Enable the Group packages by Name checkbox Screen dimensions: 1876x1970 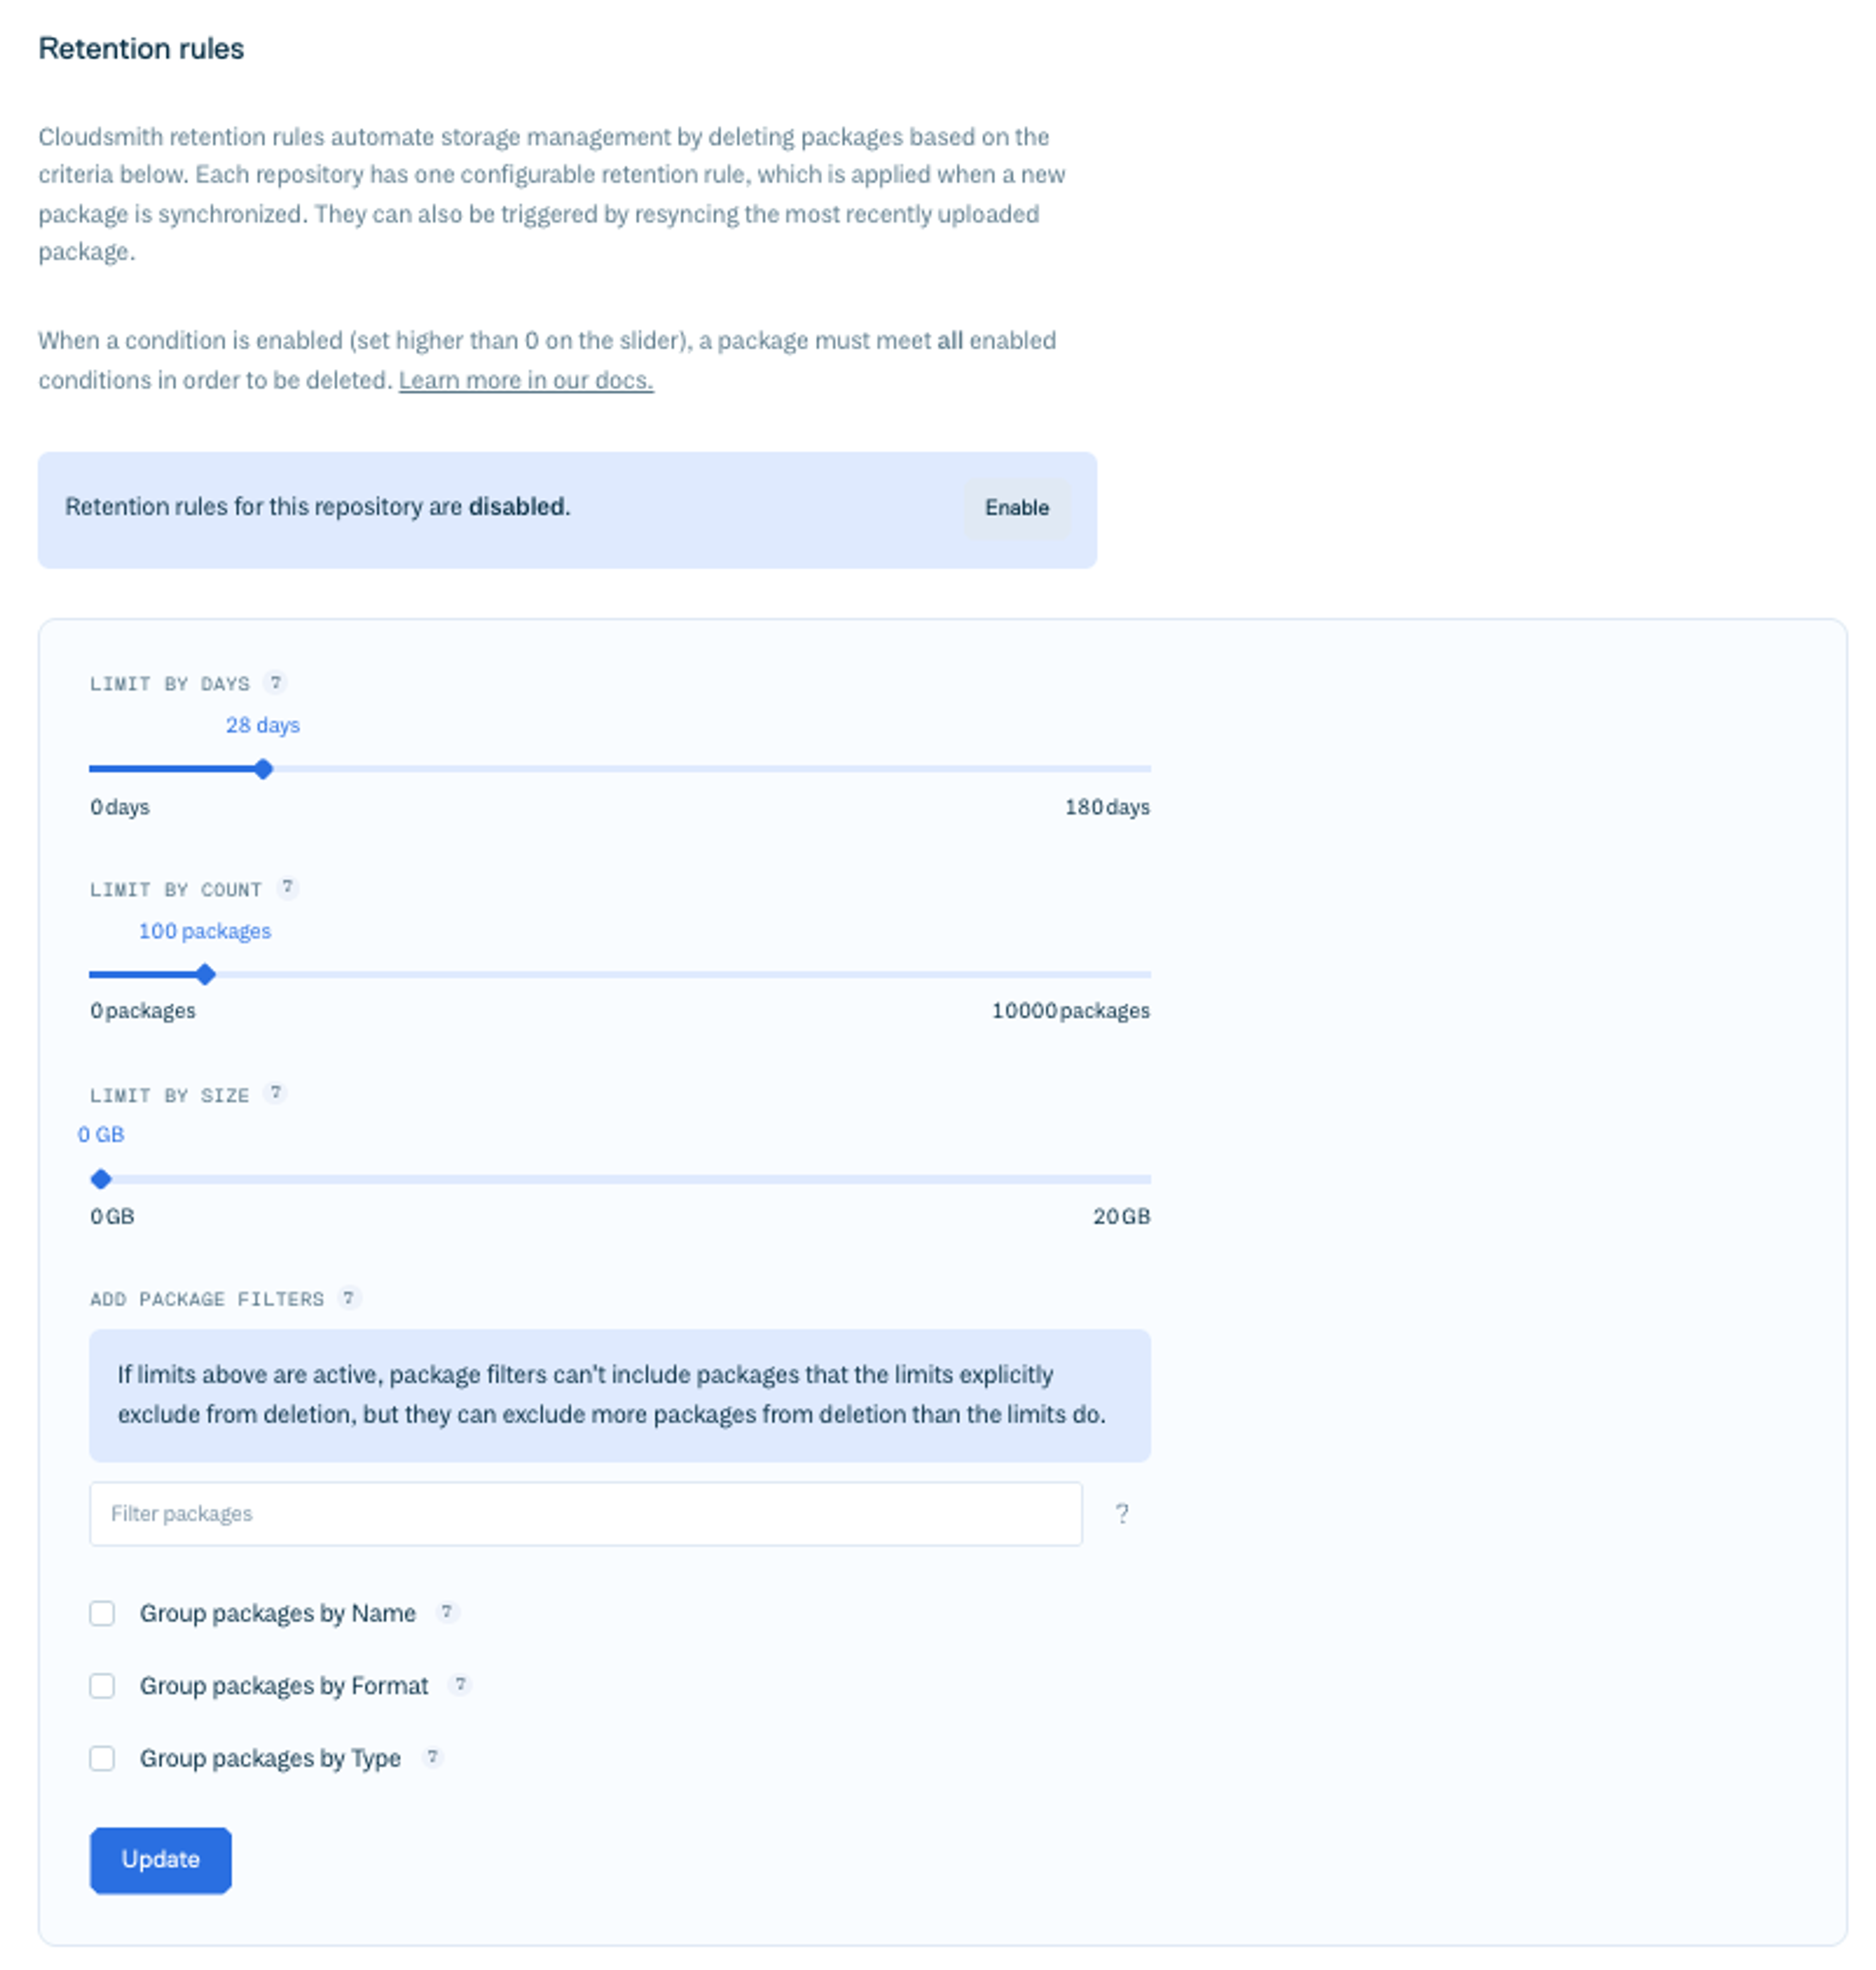[102, 1612]
